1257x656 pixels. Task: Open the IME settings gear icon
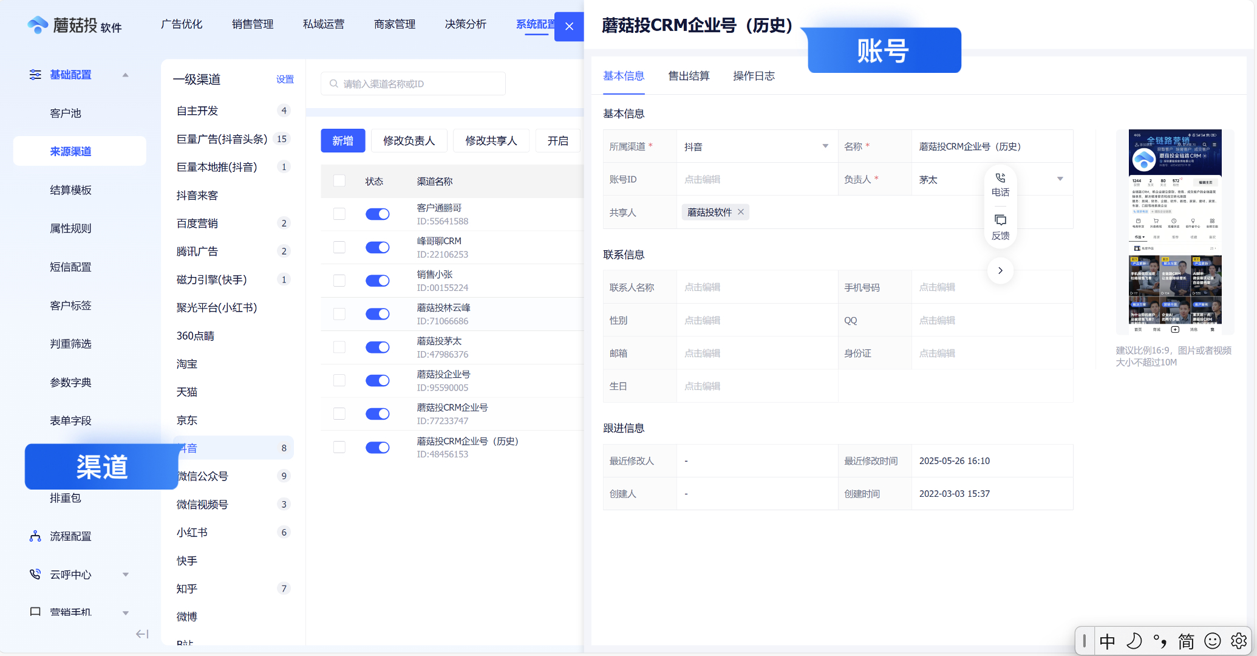1239,641
